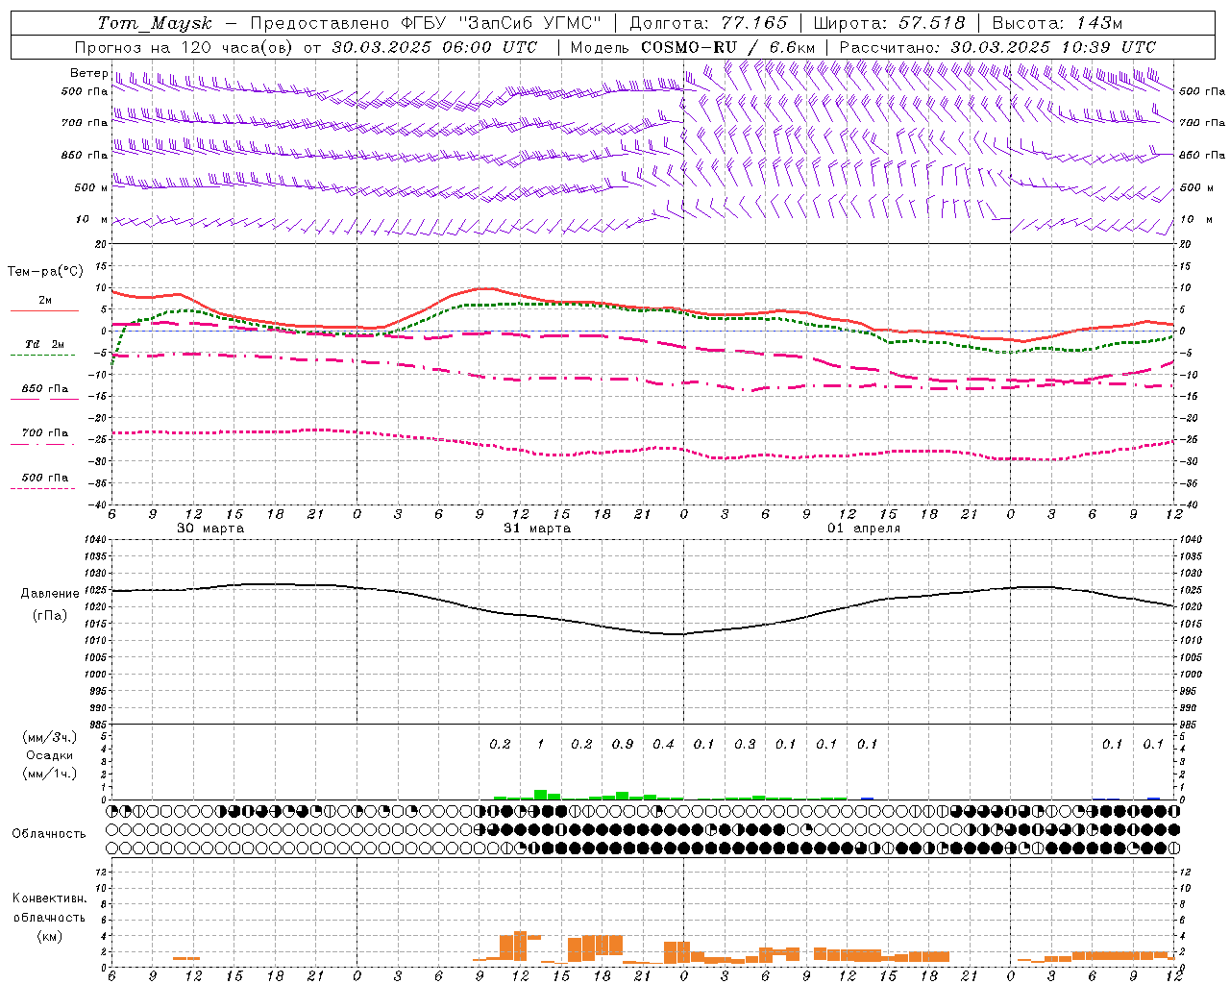Click the Широта: 57.518 value

889,23
